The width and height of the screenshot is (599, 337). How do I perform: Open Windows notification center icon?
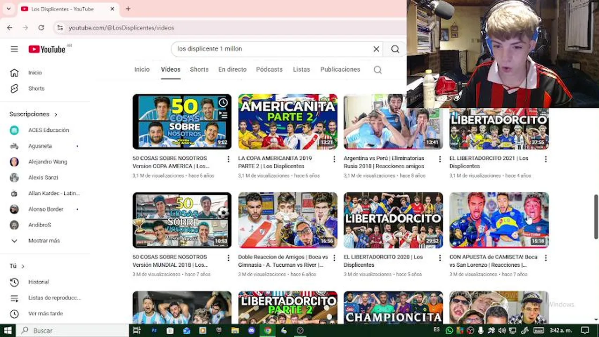click(584, 330)
